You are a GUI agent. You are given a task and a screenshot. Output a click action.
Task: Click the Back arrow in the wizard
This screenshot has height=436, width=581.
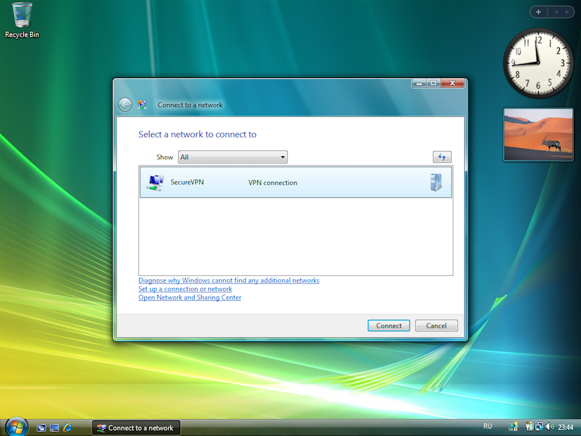(125, 105)
